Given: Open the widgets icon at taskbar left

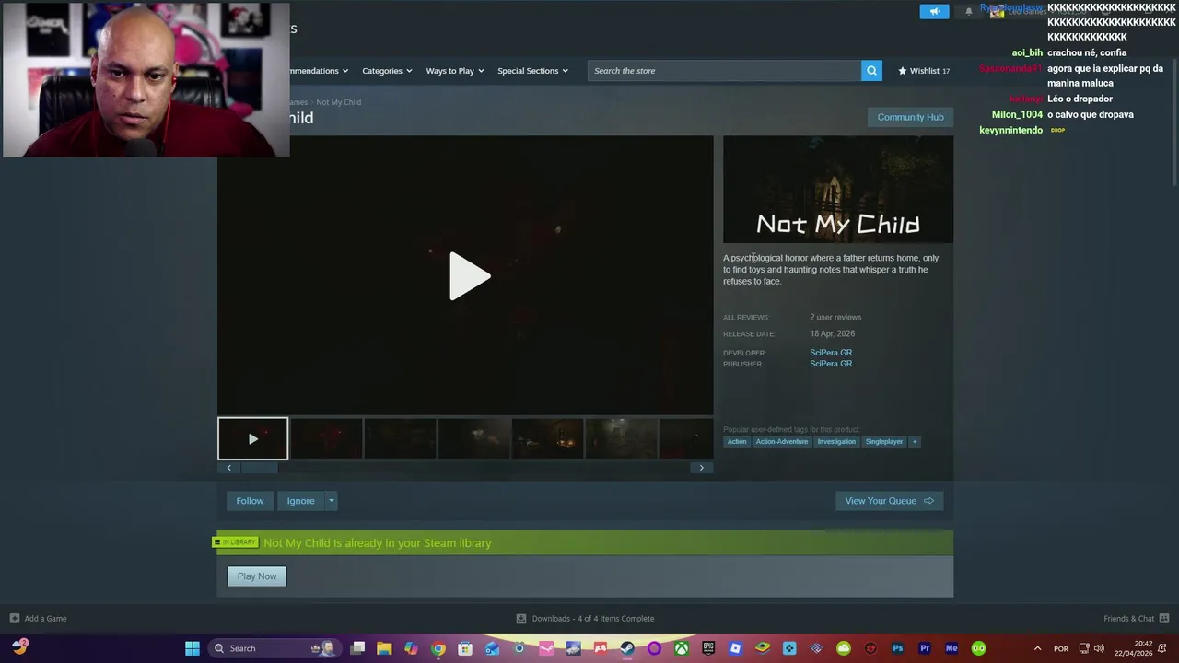Looking at the screenshot, I should [20, 646].
